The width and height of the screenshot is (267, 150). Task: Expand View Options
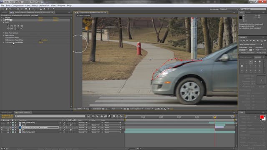point(4,35)
